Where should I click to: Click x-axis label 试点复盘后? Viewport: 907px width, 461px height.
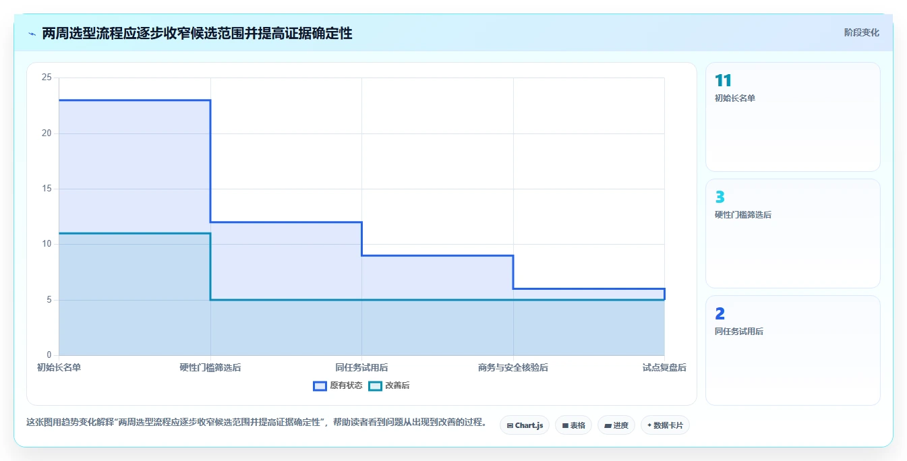click(x=664, y=367)
